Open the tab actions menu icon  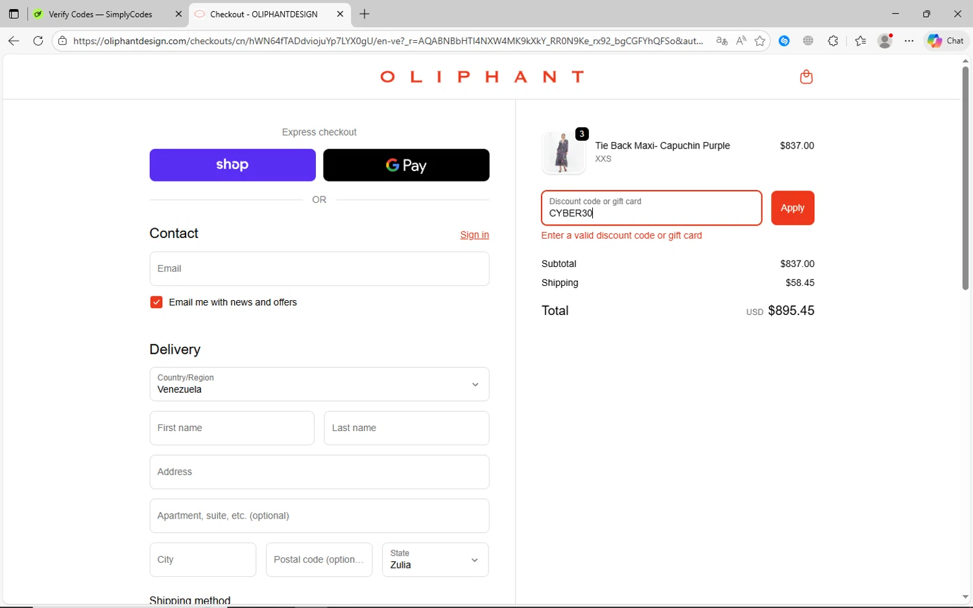coord(14,14)
